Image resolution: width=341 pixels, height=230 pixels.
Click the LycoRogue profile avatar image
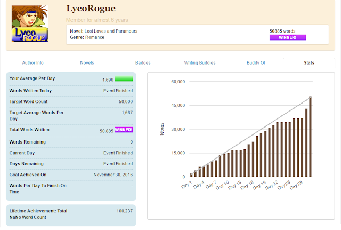(x=30, y=23)
